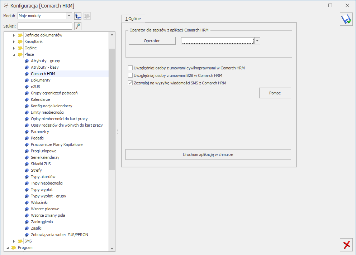The height and width of the screenshot is (255, 356).
Task: Click the folder icon for Kasa/Bank
Action: pos(20,42)
